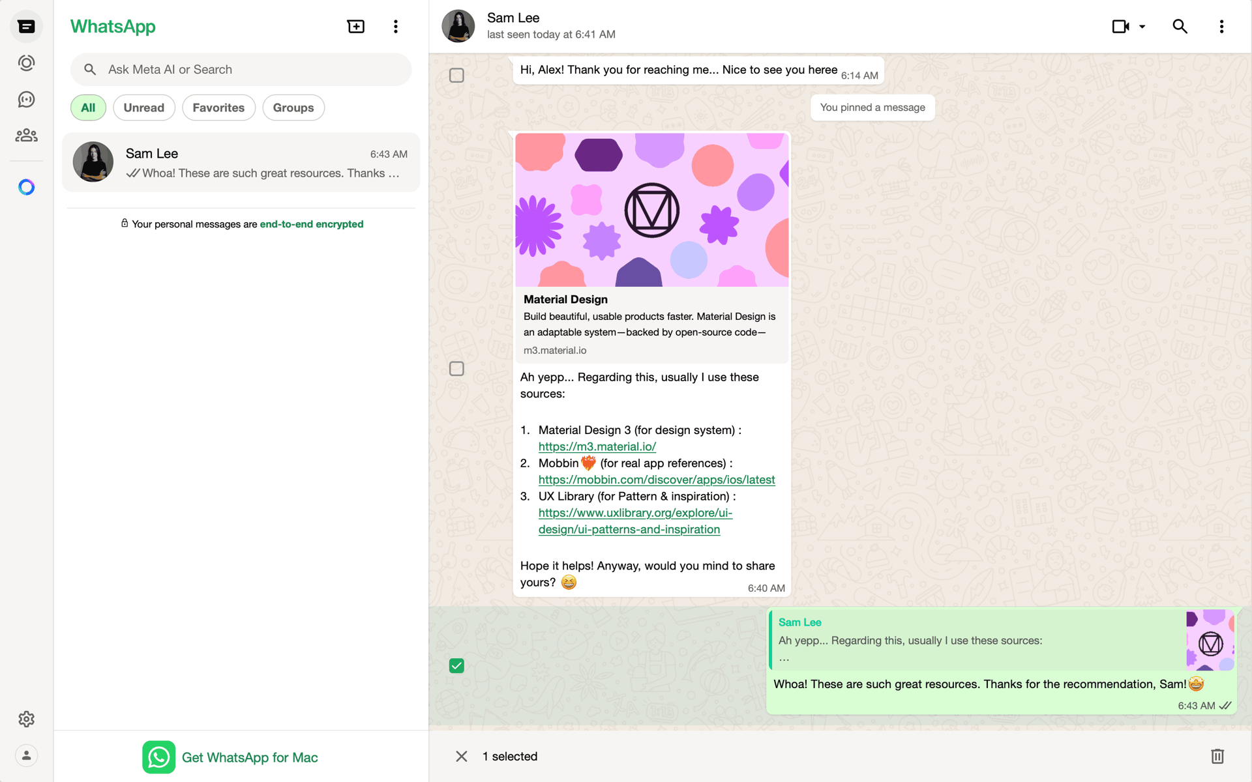Open the Sam Lee chat row
This screenshot has width=1252, height=782.
click(241, 162)
